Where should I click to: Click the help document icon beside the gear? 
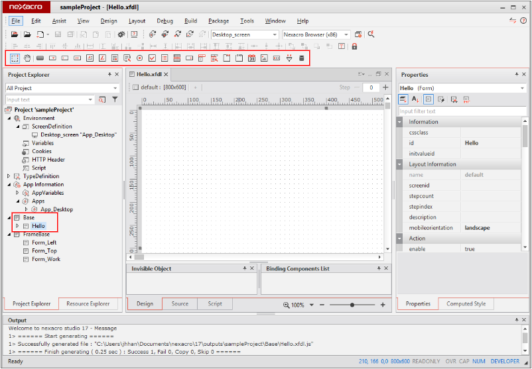[135, 34]
